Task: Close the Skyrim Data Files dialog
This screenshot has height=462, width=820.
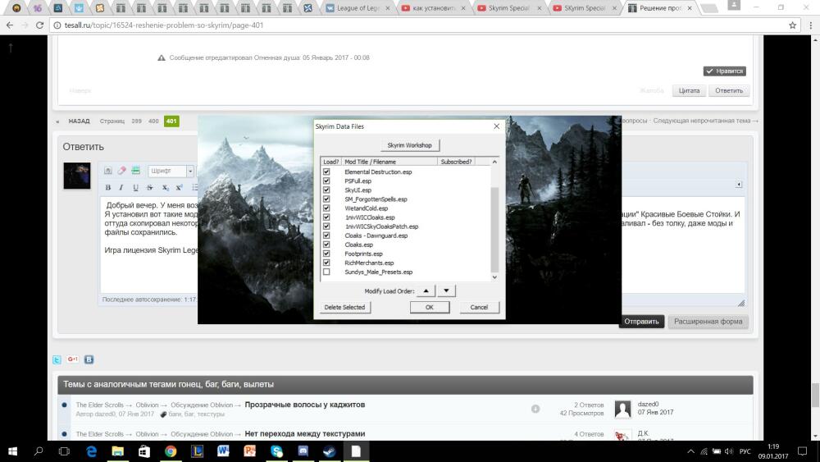Action: [496, 126]
